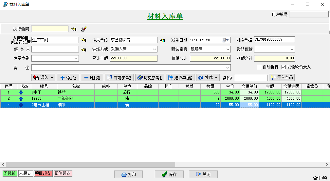Expand the 进场方式 dropdown

(x=155, y=49)
